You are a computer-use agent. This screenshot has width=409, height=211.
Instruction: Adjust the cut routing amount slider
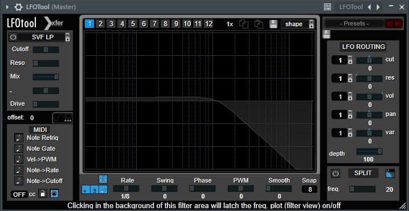coord(369,60)
